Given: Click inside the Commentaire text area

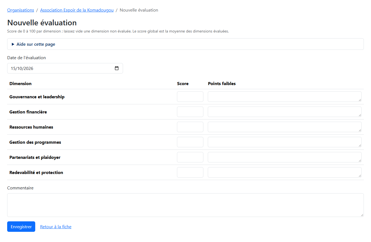Looking at the screenshot, I should [185, 205].
